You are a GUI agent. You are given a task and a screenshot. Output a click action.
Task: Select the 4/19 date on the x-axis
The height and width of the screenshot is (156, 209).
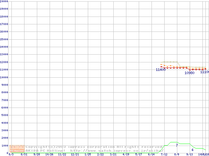tap(126, 154)
